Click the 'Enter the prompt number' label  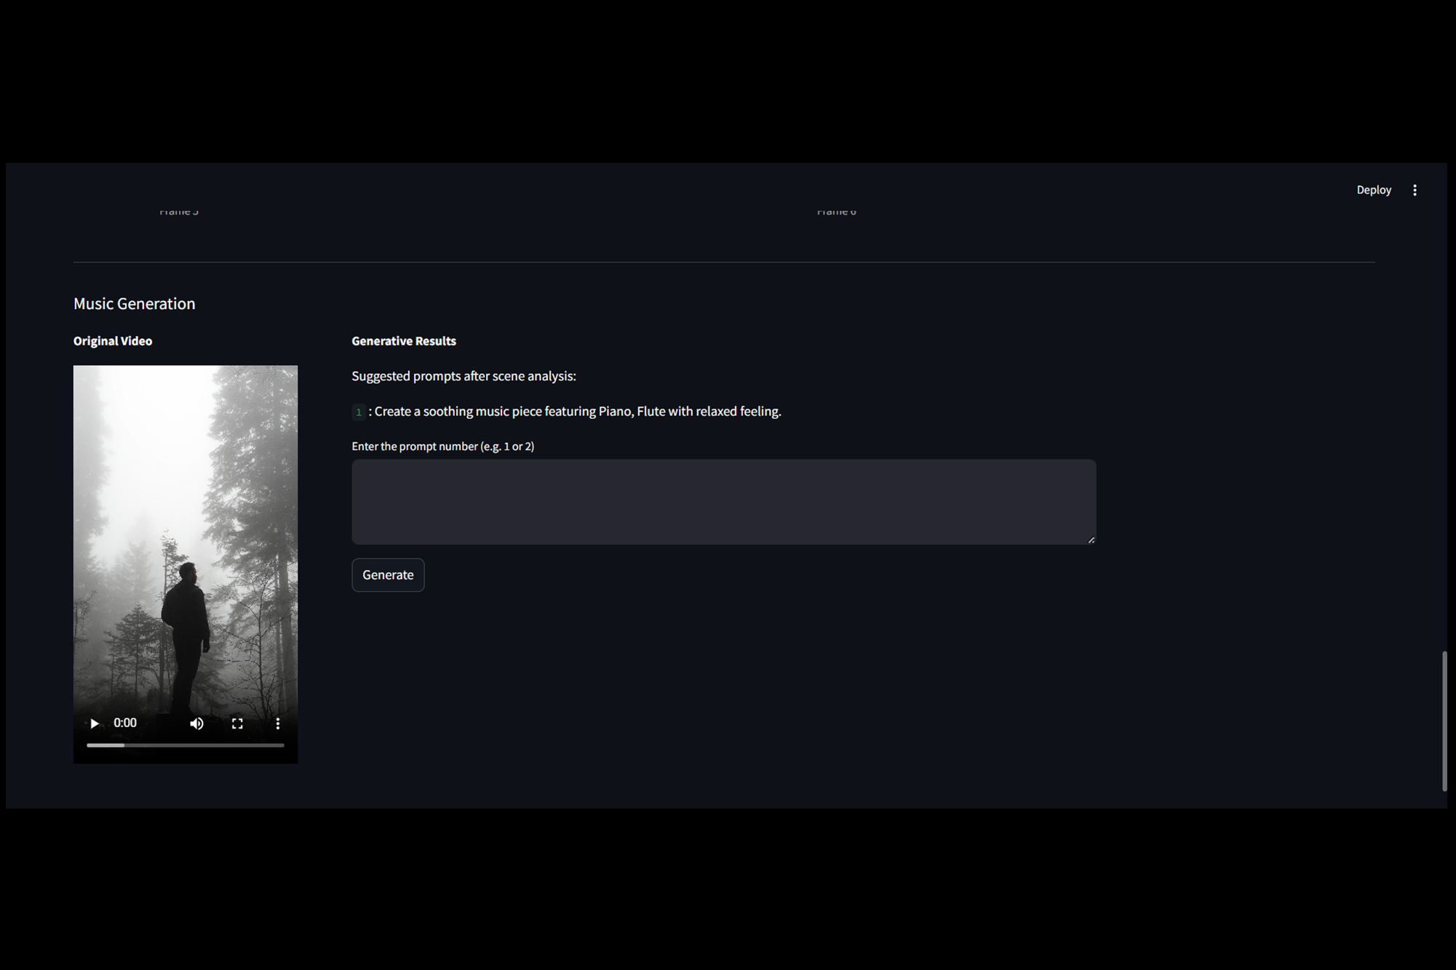pos(442,446)
